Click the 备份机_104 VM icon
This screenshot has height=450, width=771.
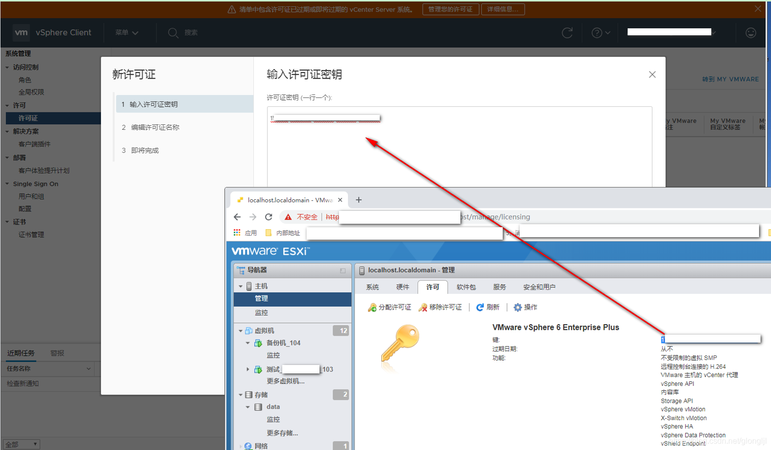[x=258, y=343]
